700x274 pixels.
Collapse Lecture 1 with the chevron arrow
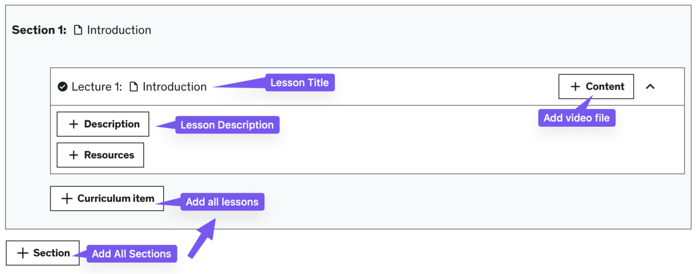pyautogui.click(x=650, y=87)
